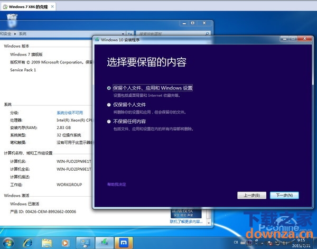
Task: Click the 联机了解更多内容 link
Action: (x=186, y=222)
